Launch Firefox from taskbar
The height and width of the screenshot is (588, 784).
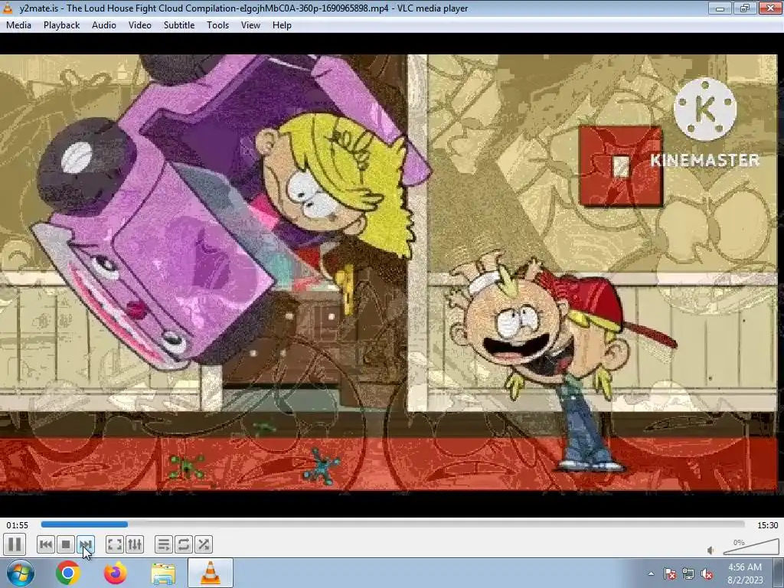click(x=116, y=573)
